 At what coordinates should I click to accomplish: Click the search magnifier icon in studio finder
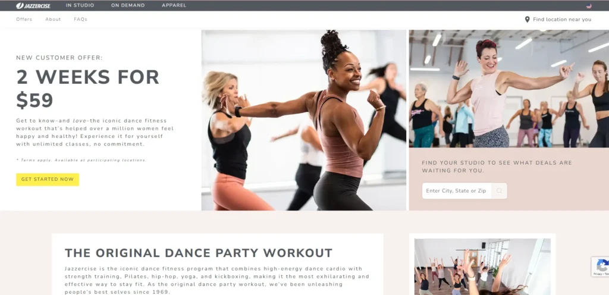499,190
